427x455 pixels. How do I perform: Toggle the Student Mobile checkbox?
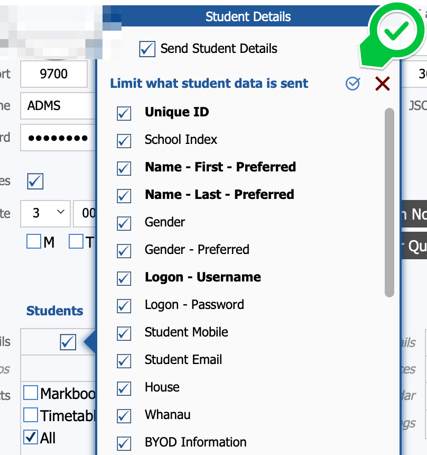124,333
